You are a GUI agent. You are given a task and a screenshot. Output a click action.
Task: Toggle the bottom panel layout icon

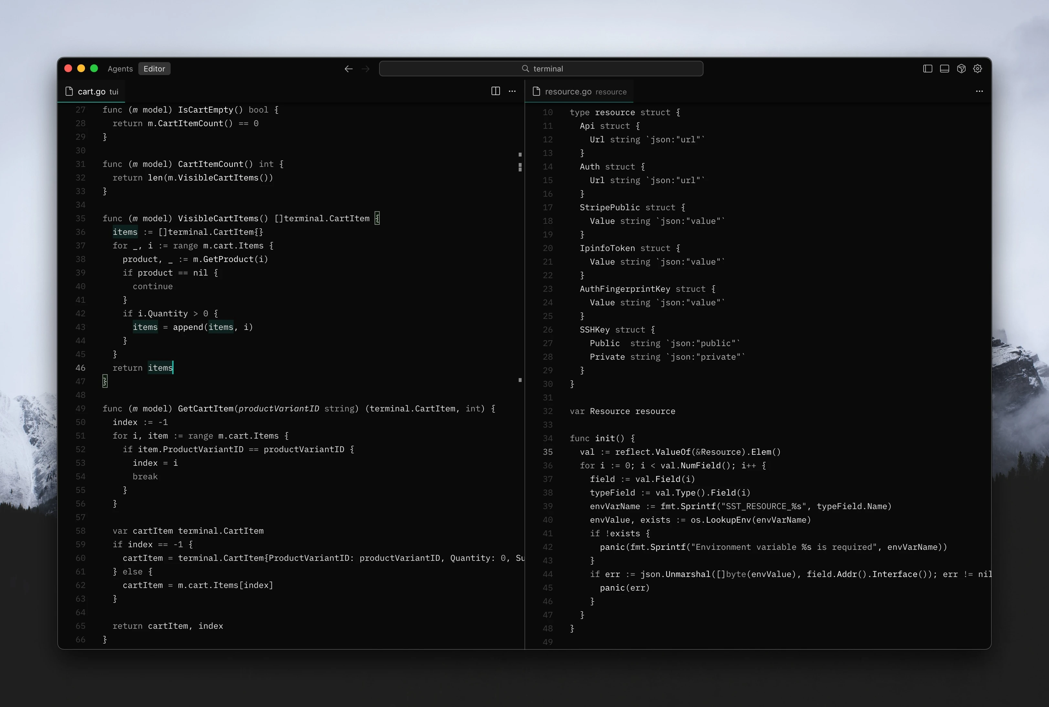click(x=945, y=69)
